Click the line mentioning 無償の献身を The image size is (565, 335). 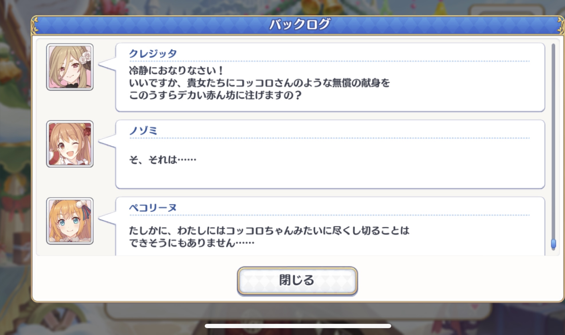click(x=259, y=83)
